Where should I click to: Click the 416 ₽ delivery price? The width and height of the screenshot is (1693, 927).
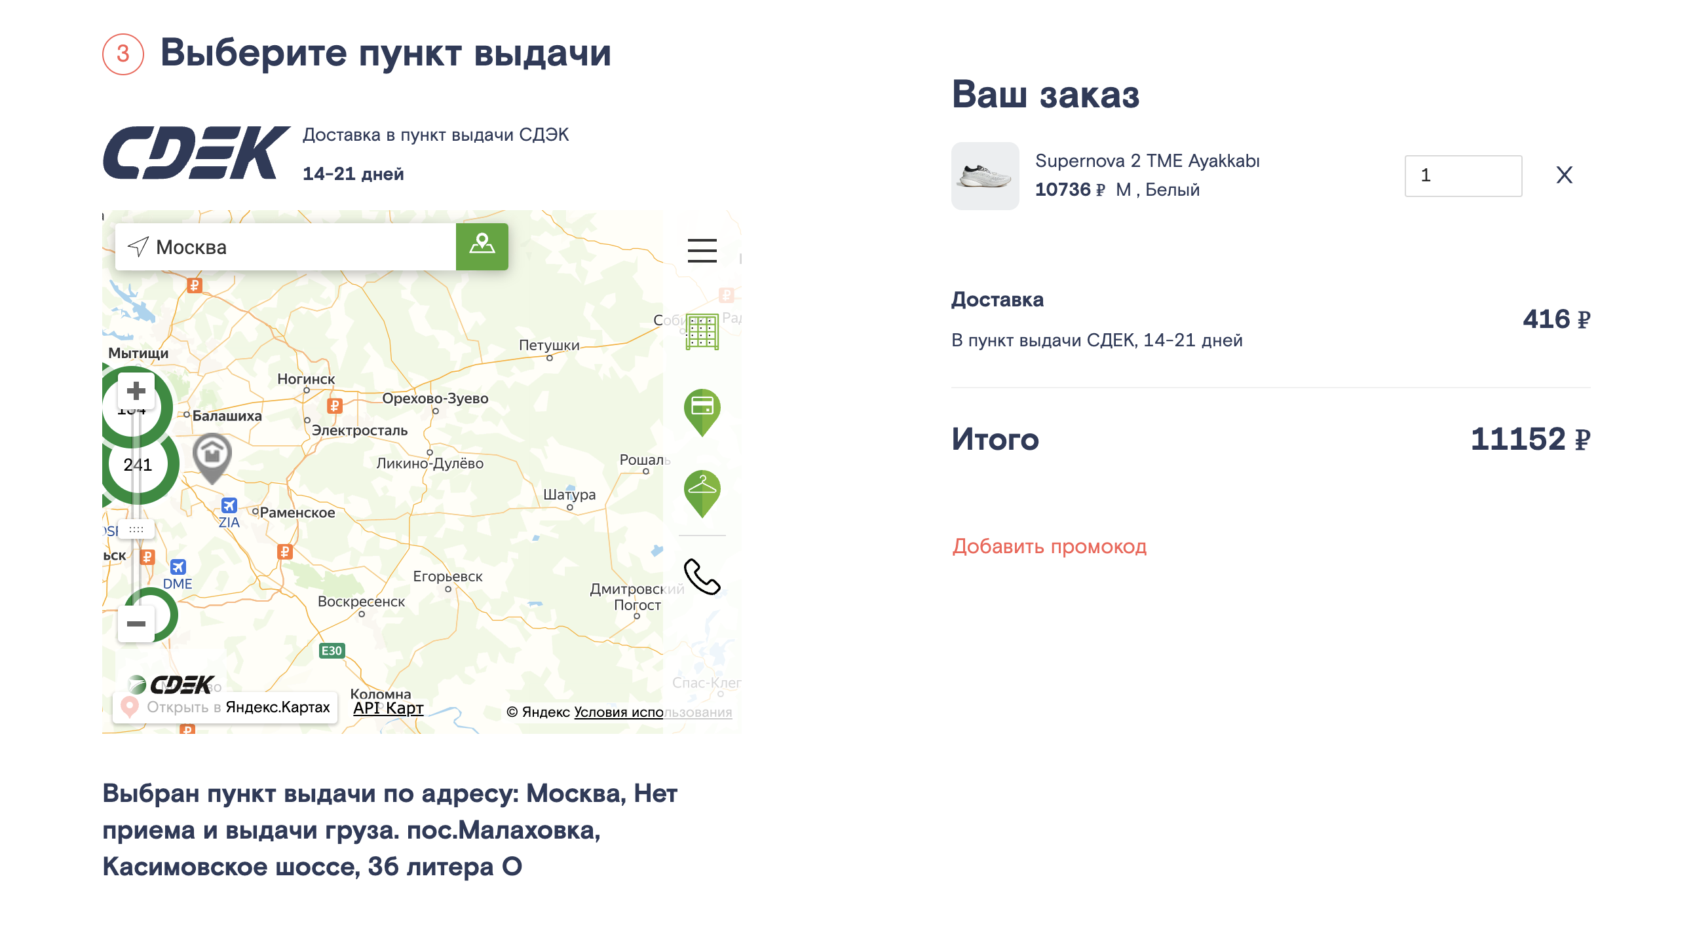point(1556,319)
